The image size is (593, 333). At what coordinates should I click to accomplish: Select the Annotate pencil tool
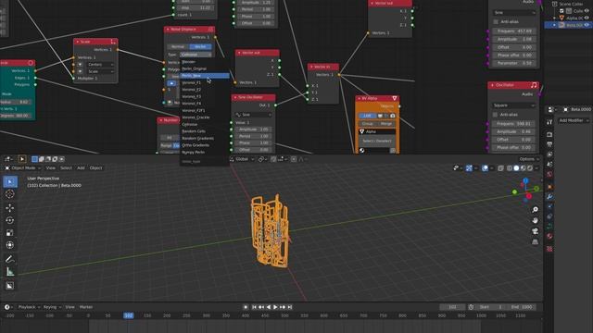10,259
